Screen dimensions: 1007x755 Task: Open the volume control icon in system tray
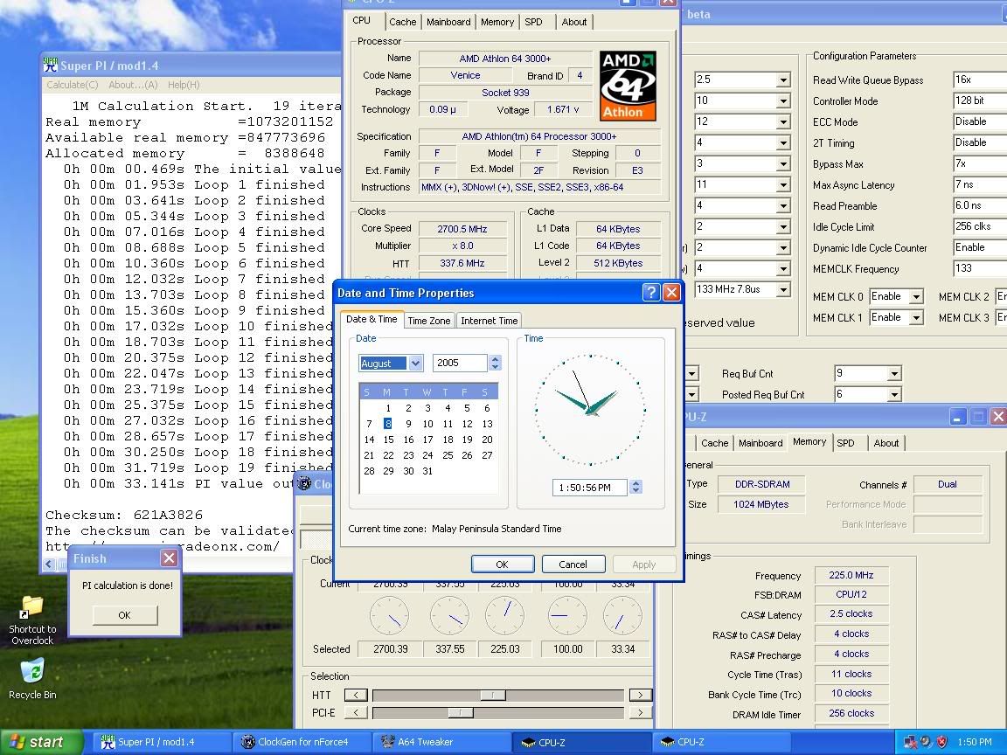point(925,742)
